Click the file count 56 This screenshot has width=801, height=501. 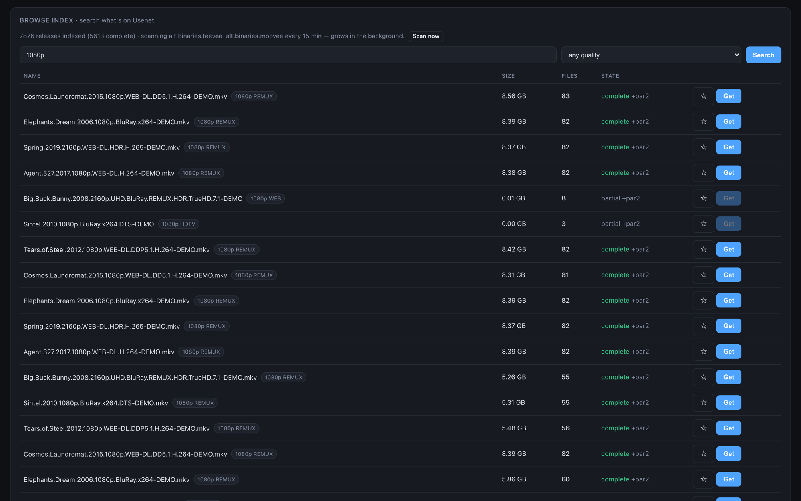click(566, 428)
